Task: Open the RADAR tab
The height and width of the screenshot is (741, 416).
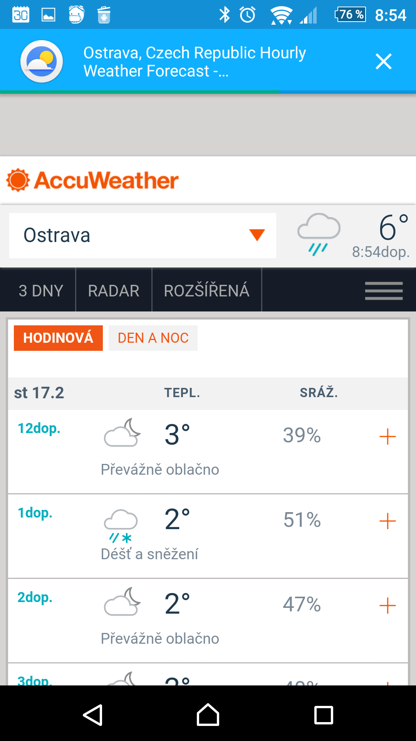Action: tap(114, 290)
